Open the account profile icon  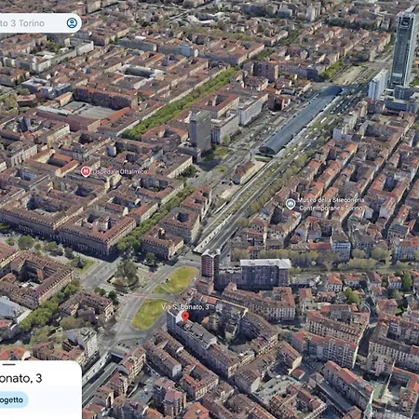(x=72, y=23)
